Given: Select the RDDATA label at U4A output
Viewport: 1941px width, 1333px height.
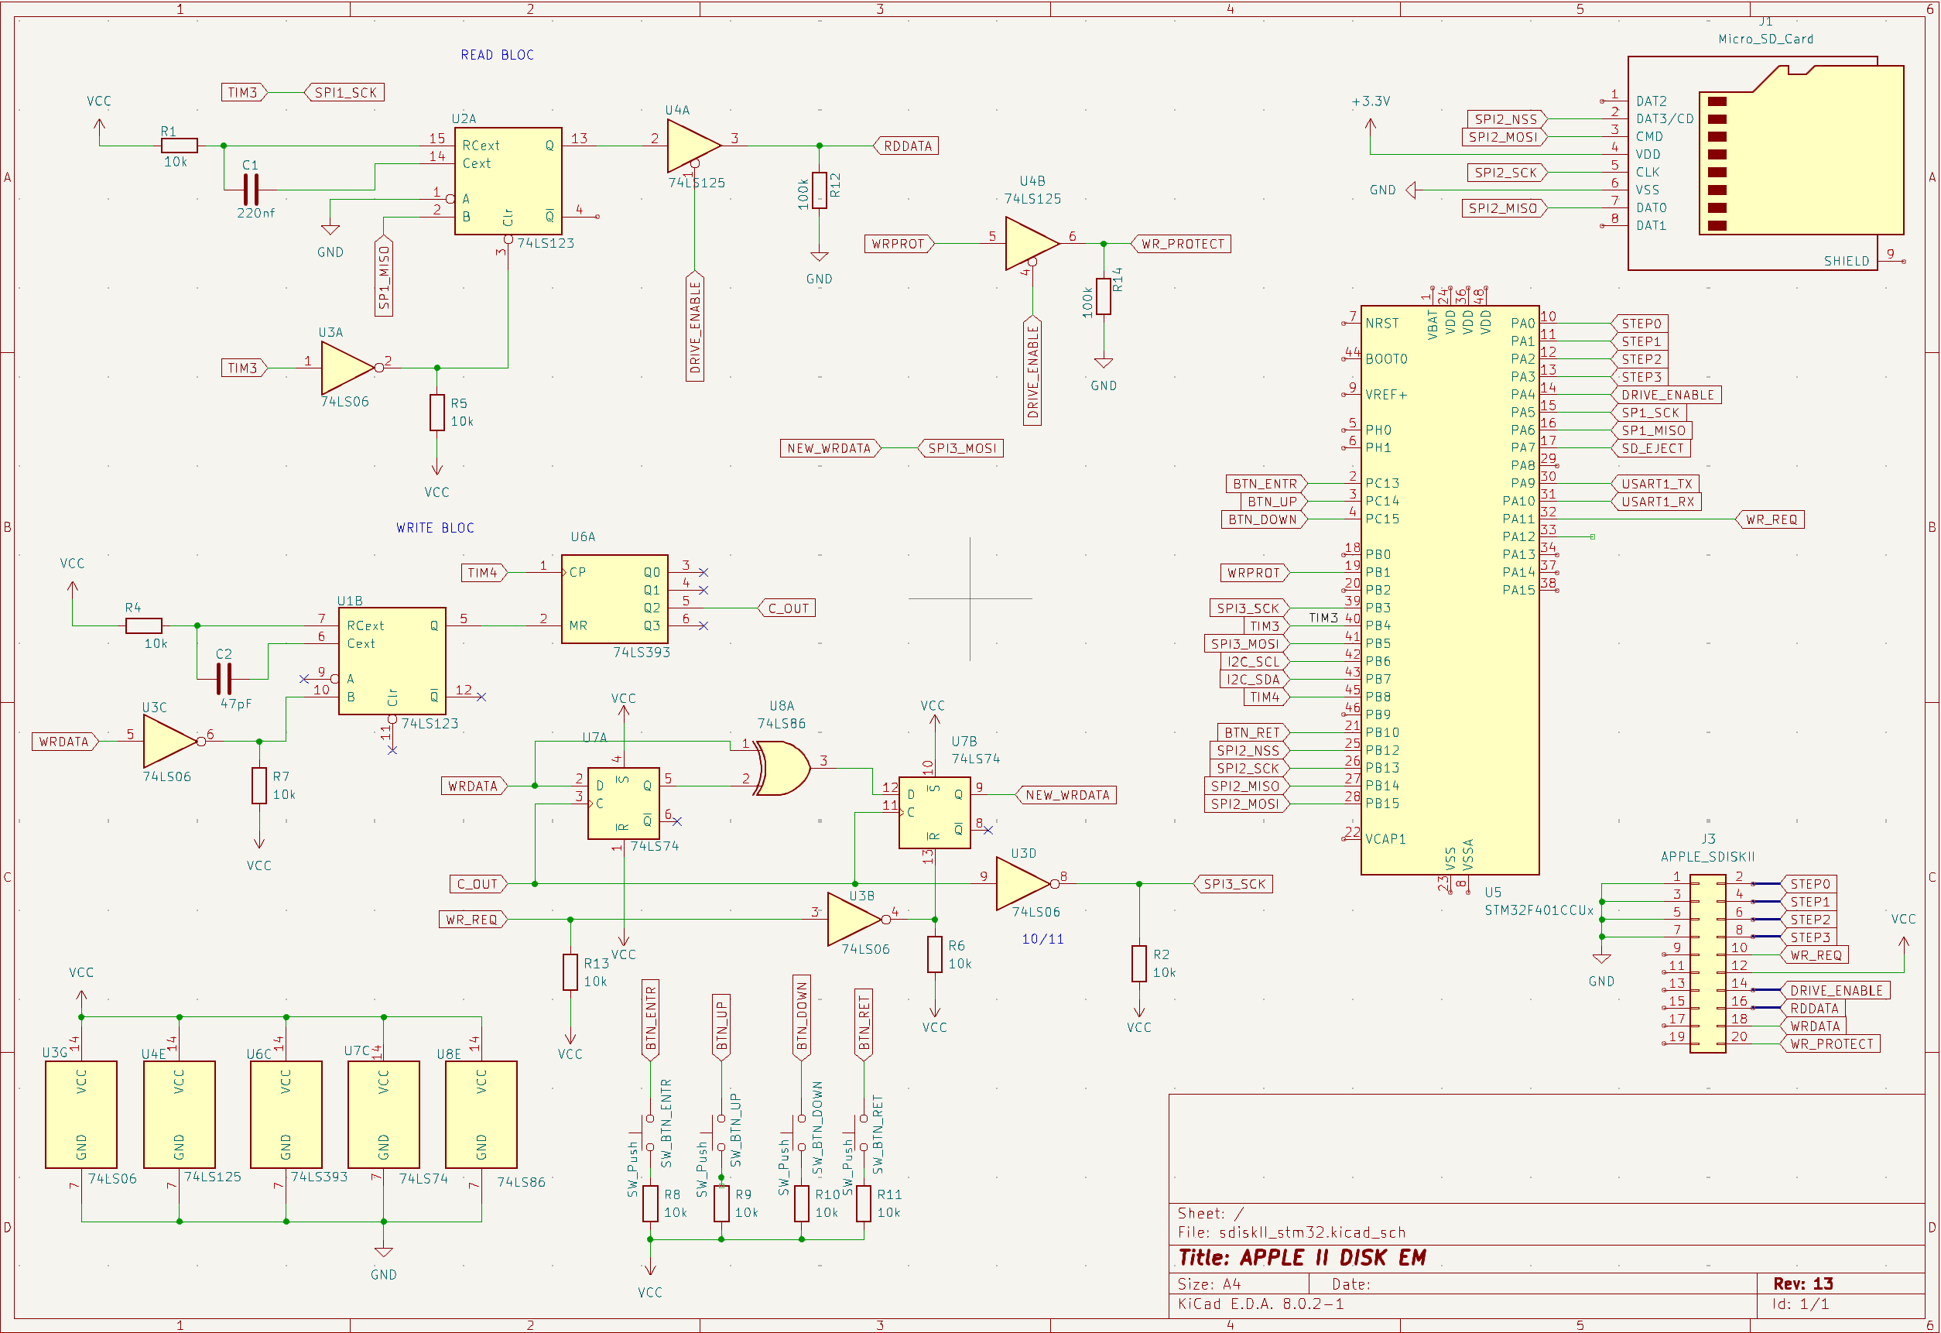Looking at the screenshot, I should pos(905,146).
